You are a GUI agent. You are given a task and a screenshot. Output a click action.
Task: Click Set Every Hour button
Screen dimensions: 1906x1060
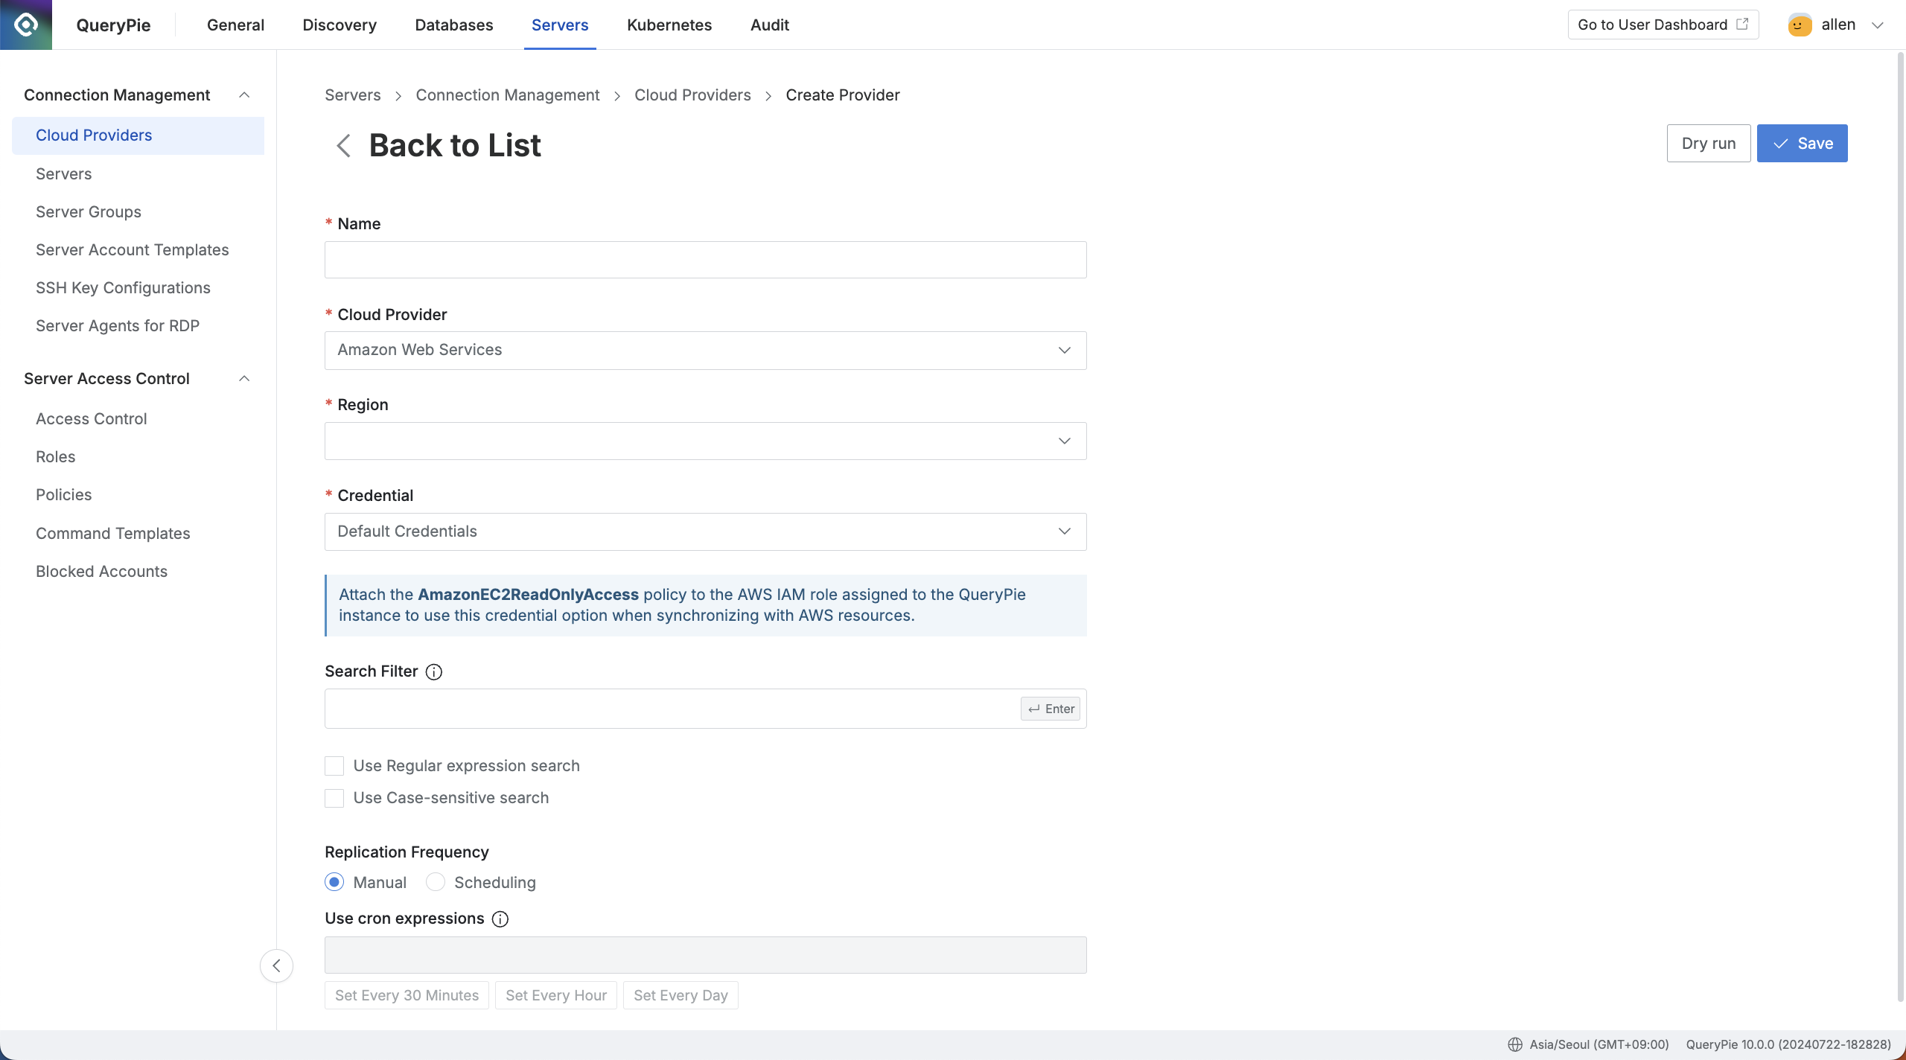coord(556,995)
